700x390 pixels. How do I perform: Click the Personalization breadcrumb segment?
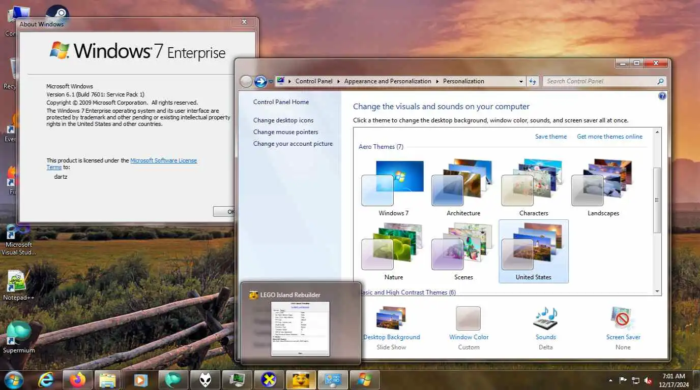point(463,81)
